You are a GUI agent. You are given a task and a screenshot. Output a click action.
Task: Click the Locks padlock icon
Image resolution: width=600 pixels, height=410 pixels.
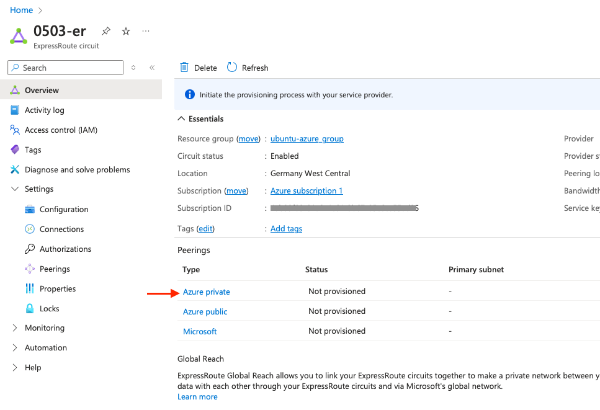29,308
